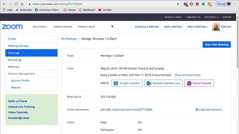Viewport: 239px width, 134px height.
Task: Click the Topic value Mondays 1-2:20pm
Action: coord(112,56)
